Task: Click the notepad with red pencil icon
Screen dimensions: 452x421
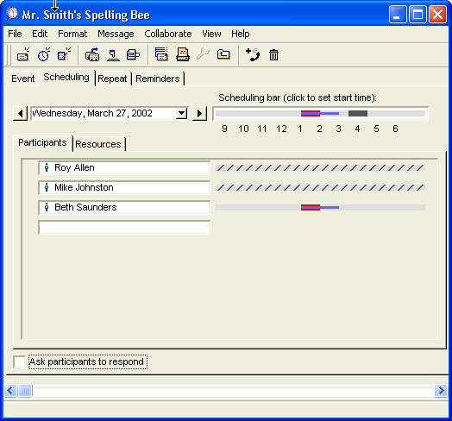Action: pos(65,54)
